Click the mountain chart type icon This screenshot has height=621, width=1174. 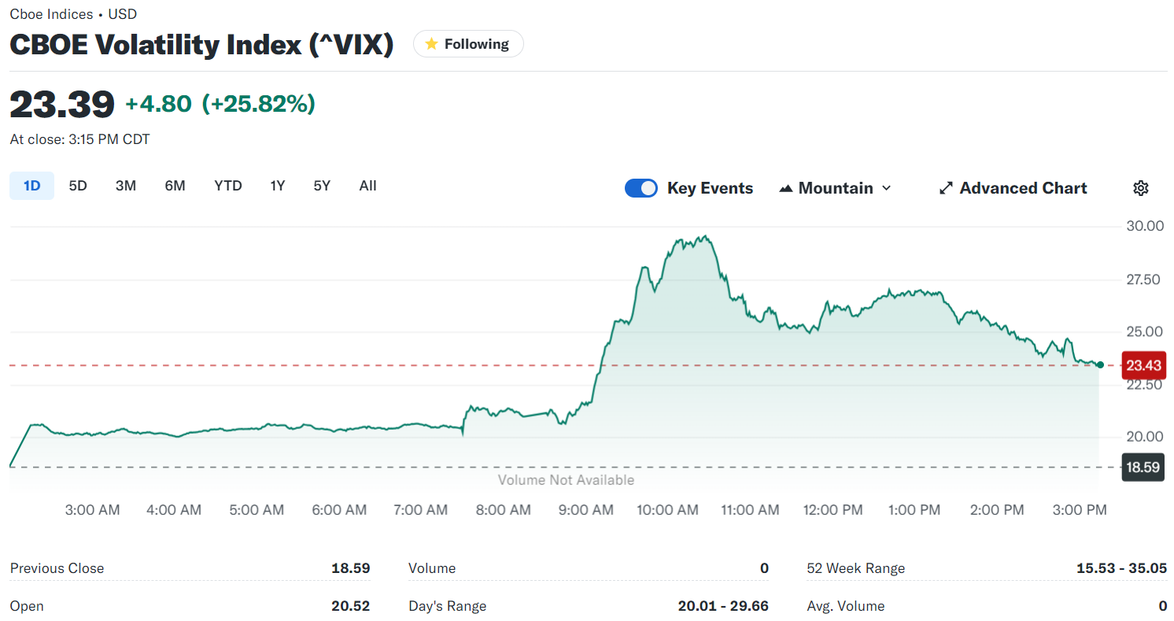click(x=785, y=188)
